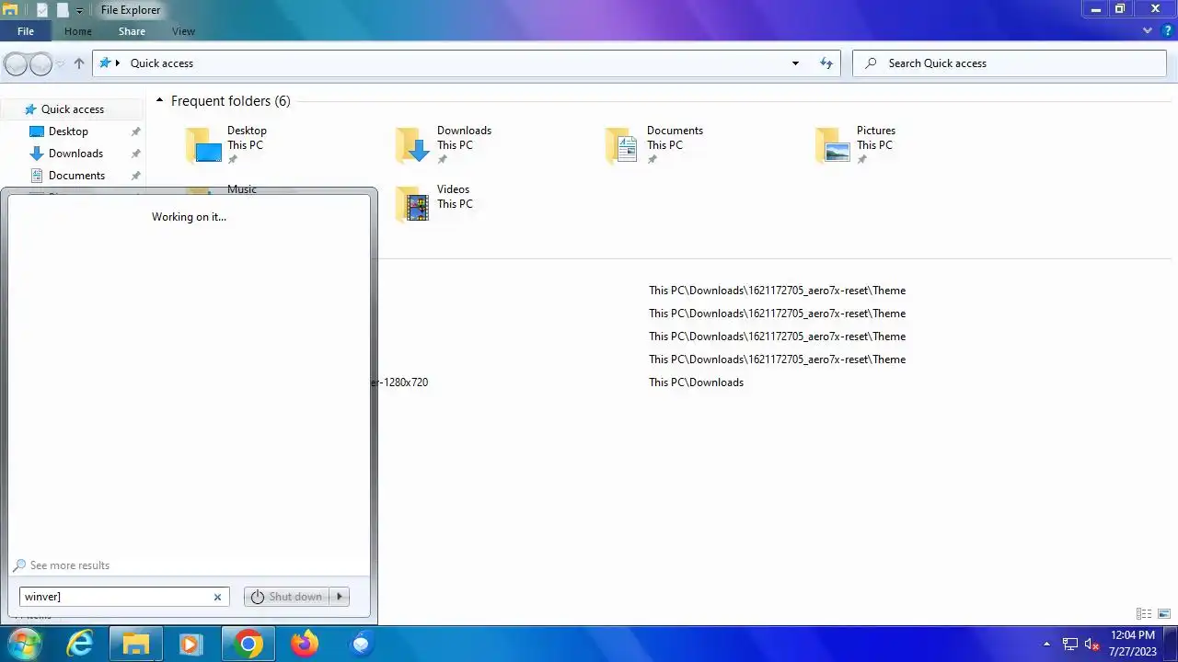Open the File menu
The image size is (1178, 662).
26,31
